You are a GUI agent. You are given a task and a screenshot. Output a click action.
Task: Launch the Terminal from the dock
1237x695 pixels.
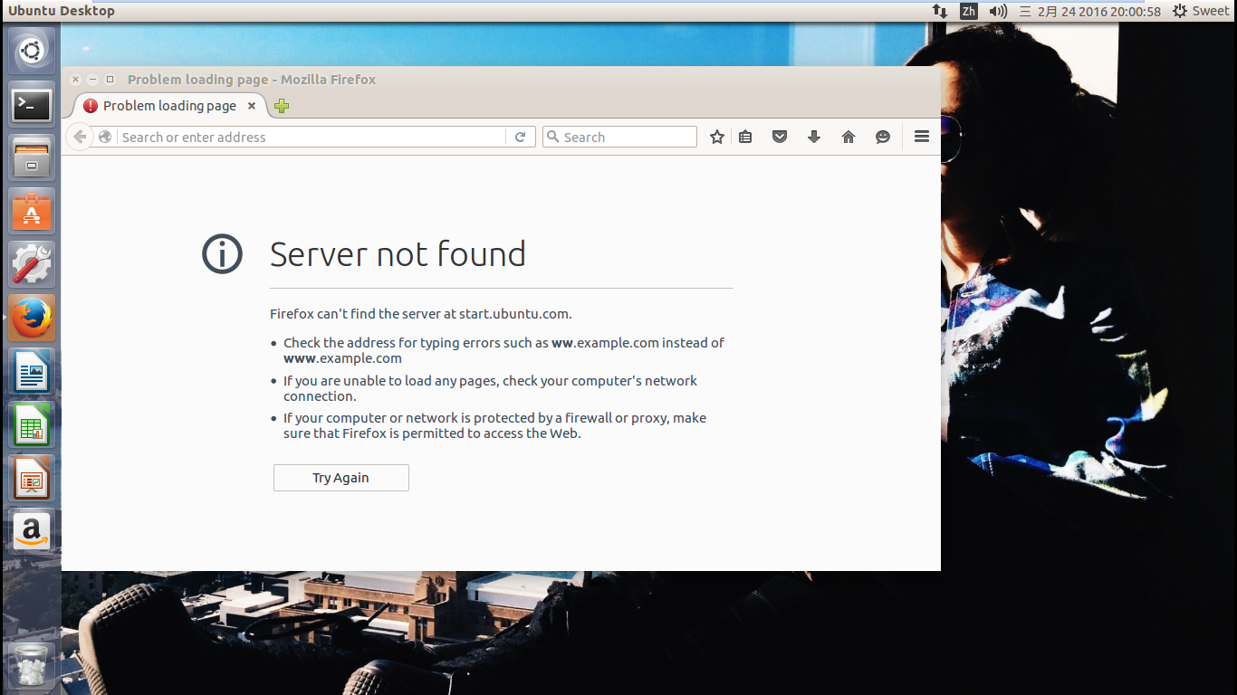pyautogui.click(x=32, y=105)
